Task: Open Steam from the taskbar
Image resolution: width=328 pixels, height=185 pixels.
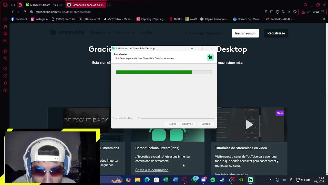Action: (x=222, y=180)
